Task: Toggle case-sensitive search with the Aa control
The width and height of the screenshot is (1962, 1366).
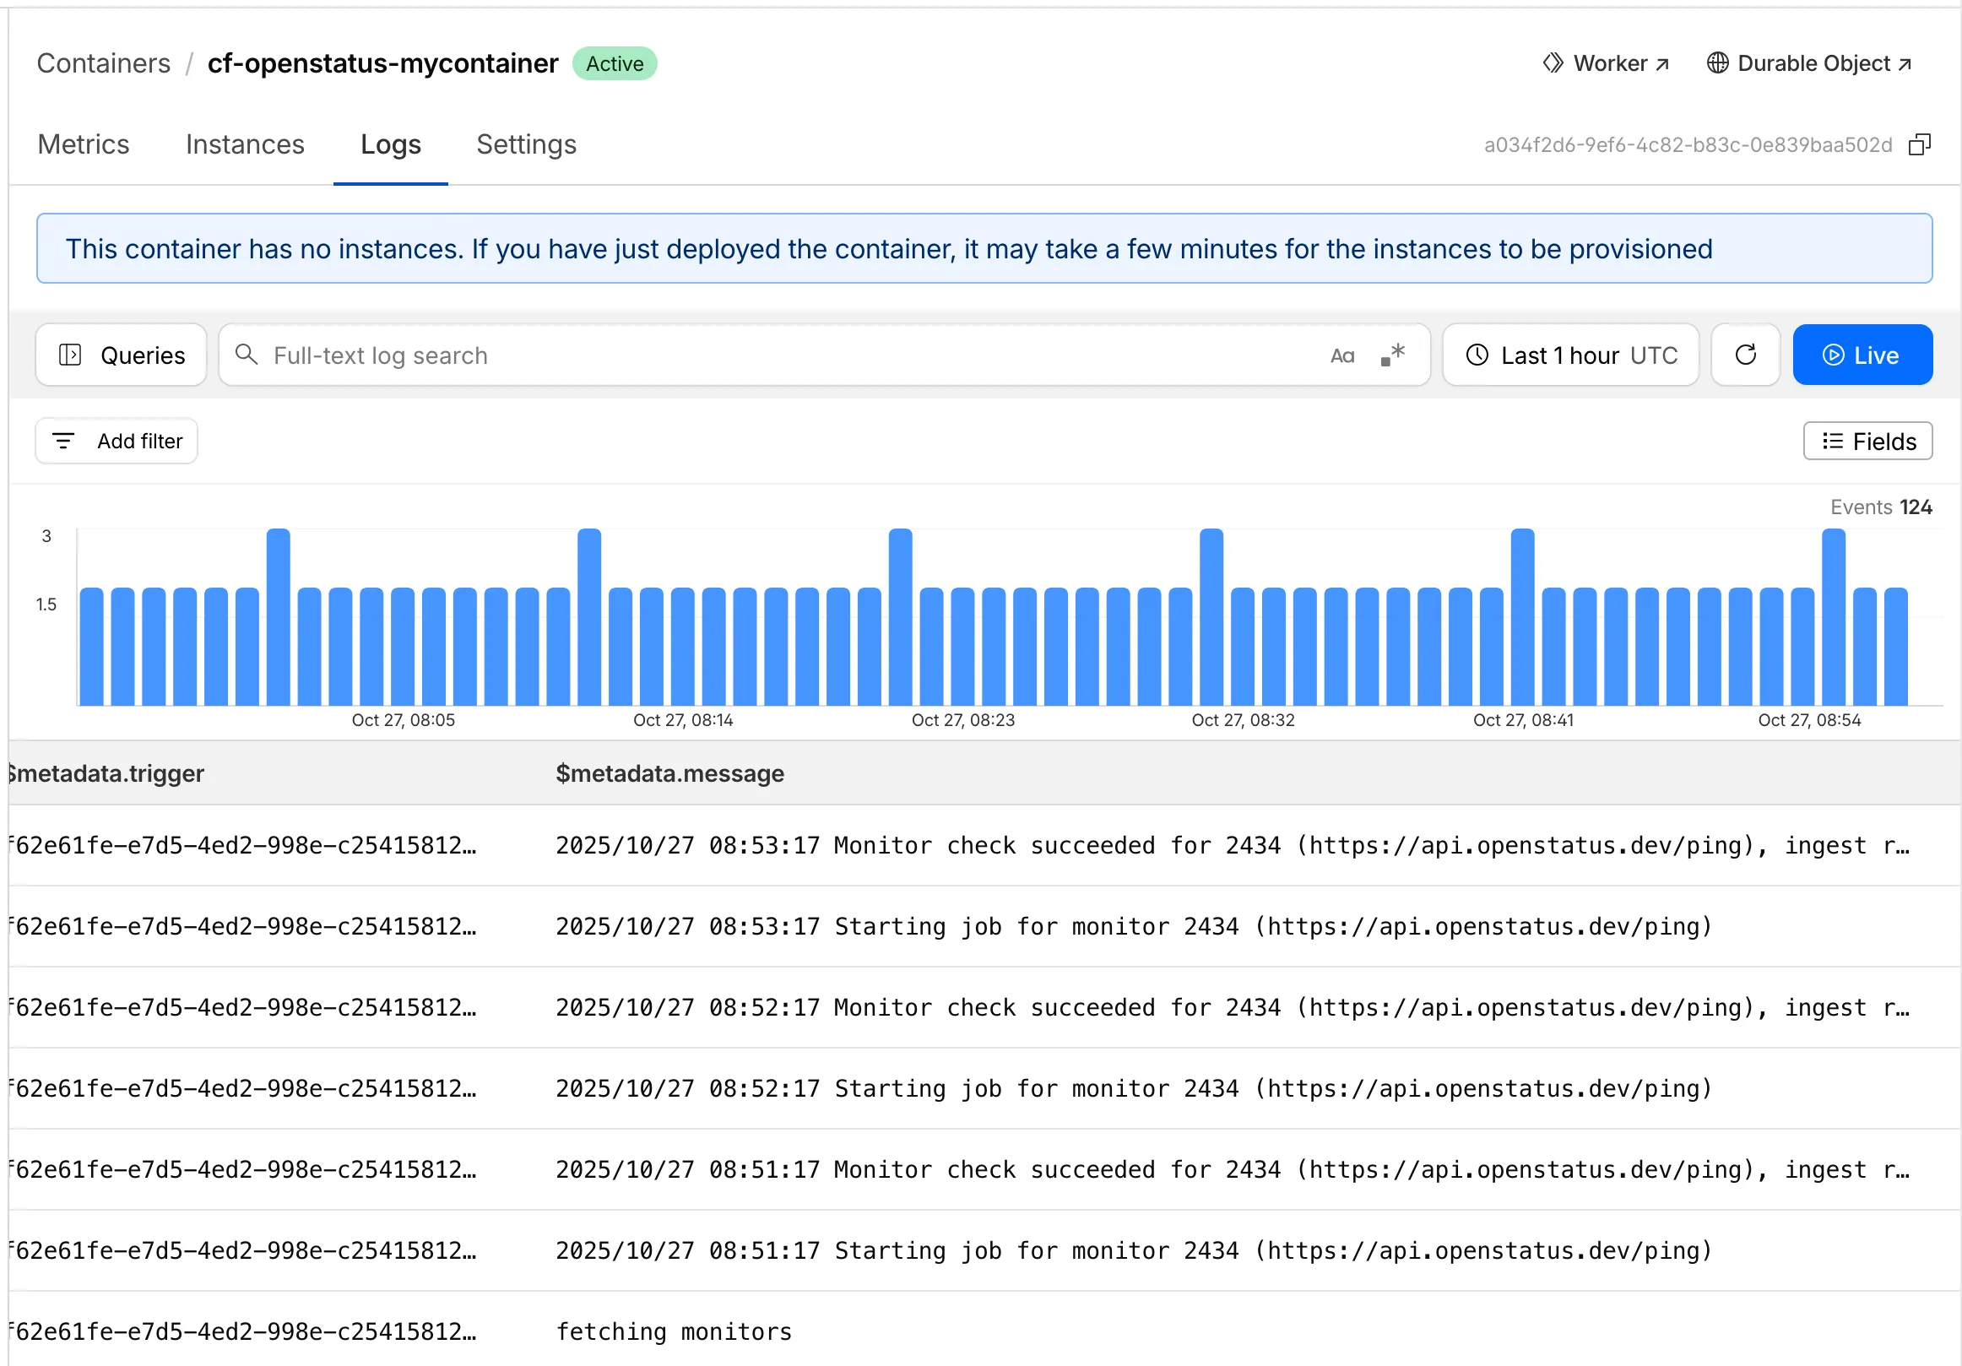Action: (x=1341, y=355)
